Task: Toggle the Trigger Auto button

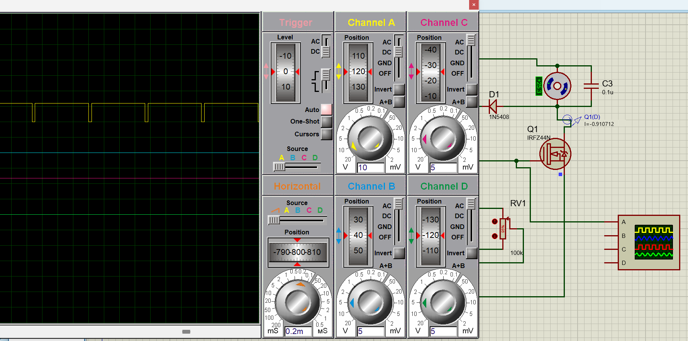Action: click(x=326, y=109)
